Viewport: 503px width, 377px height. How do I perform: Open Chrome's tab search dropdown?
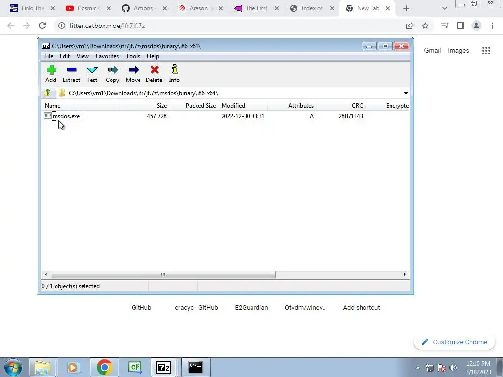pyautogui.click(x=444, y=8)
